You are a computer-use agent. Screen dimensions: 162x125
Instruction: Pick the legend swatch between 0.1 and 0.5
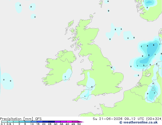(x=4, y=122)
